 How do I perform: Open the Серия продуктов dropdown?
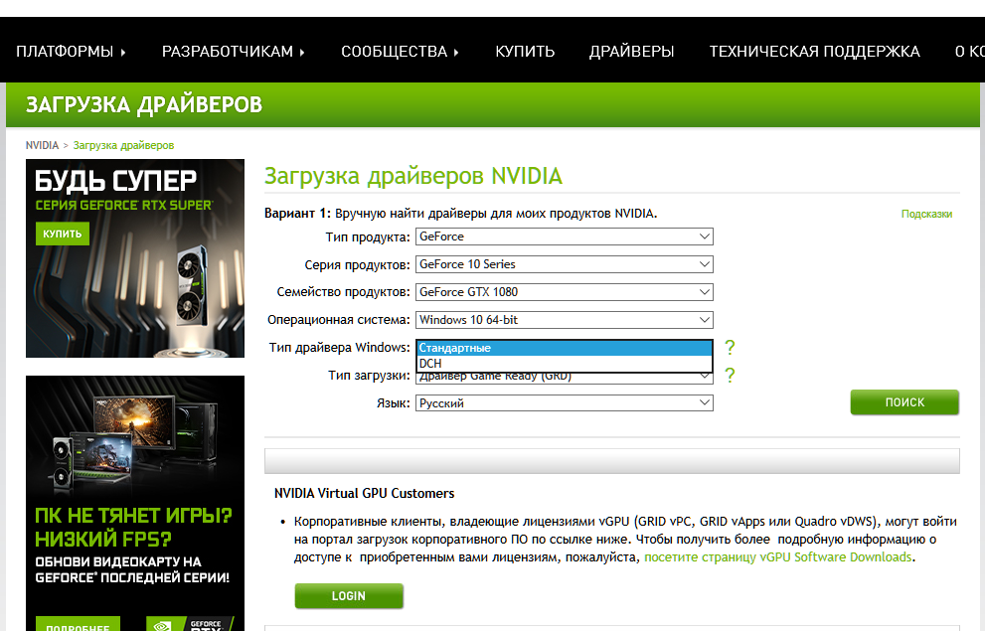(x=565, y=264)
